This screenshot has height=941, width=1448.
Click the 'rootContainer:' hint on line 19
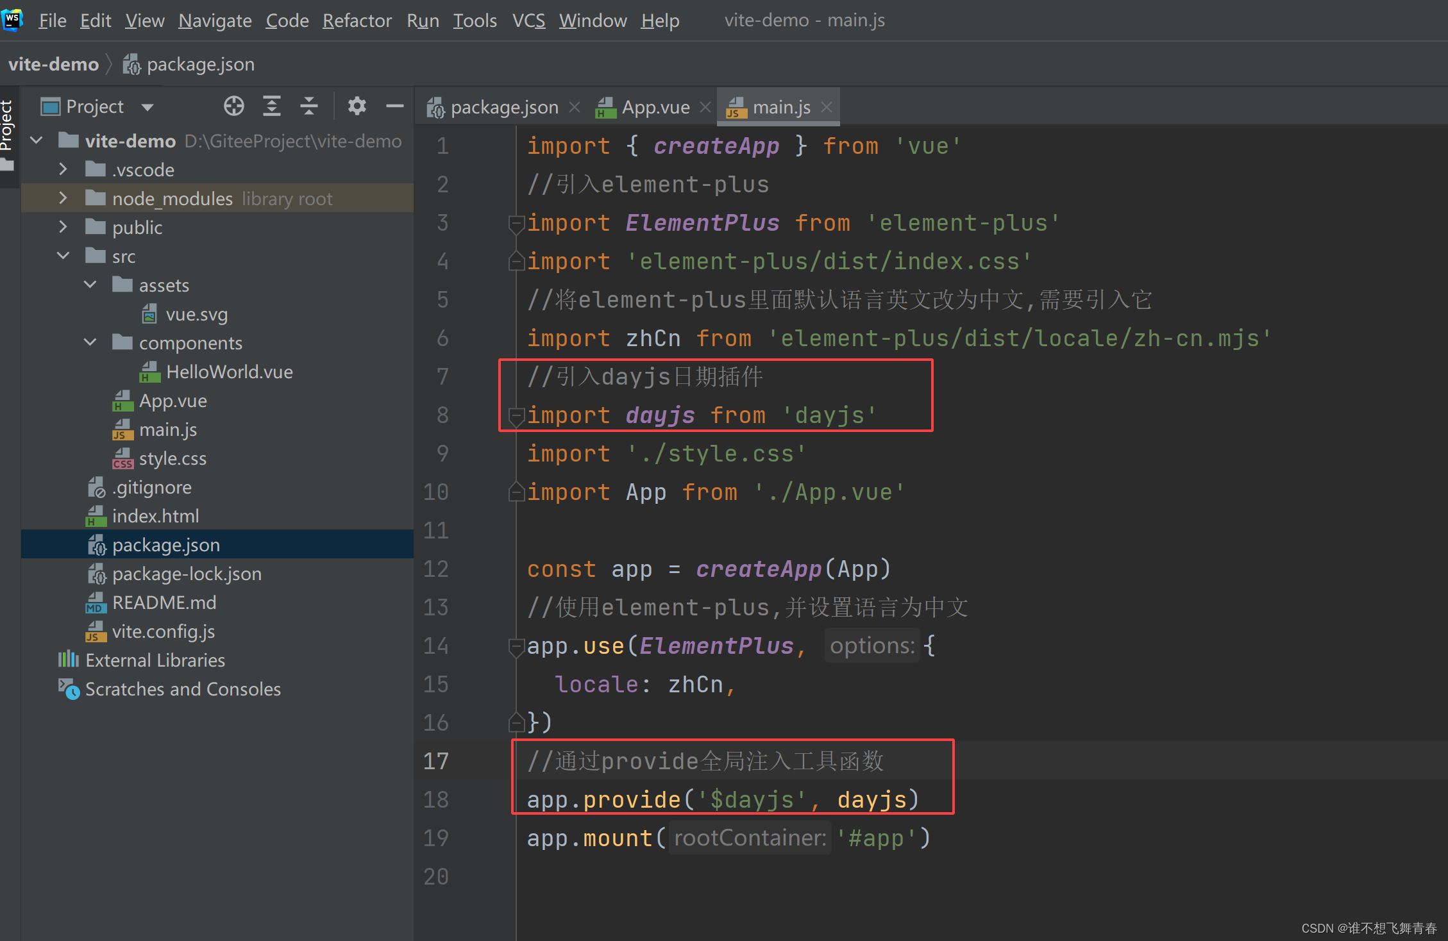tap(750, 838)
